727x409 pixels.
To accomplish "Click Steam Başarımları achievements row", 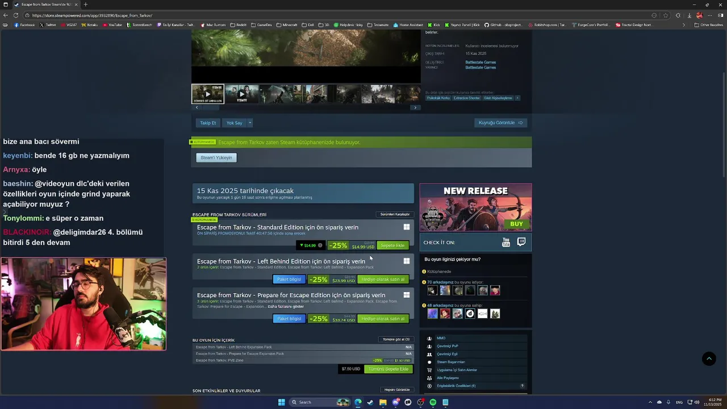I will (x=475, y=362).
